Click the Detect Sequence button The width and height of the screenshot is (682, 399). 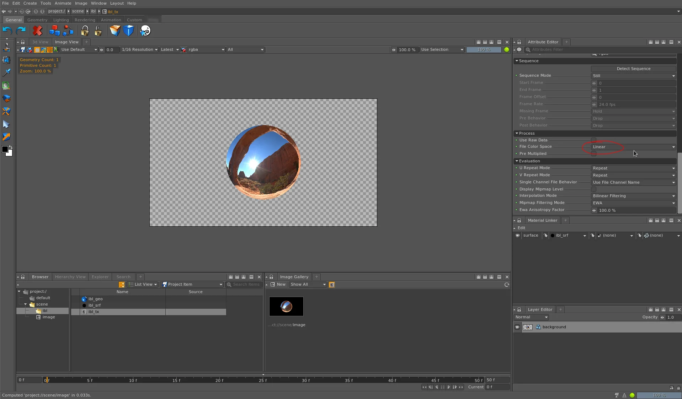pos(633,69)
